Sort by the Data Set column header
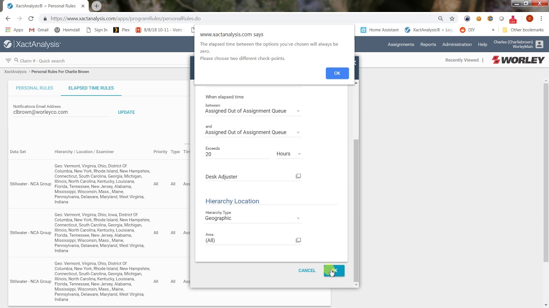This screenshot has width=549, height=308. tap(18, 152)
